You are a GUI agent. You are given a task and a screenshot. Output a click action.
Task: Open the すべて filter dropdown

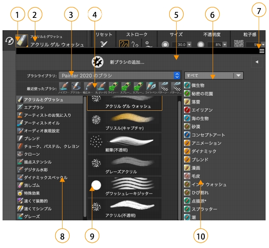214,75
